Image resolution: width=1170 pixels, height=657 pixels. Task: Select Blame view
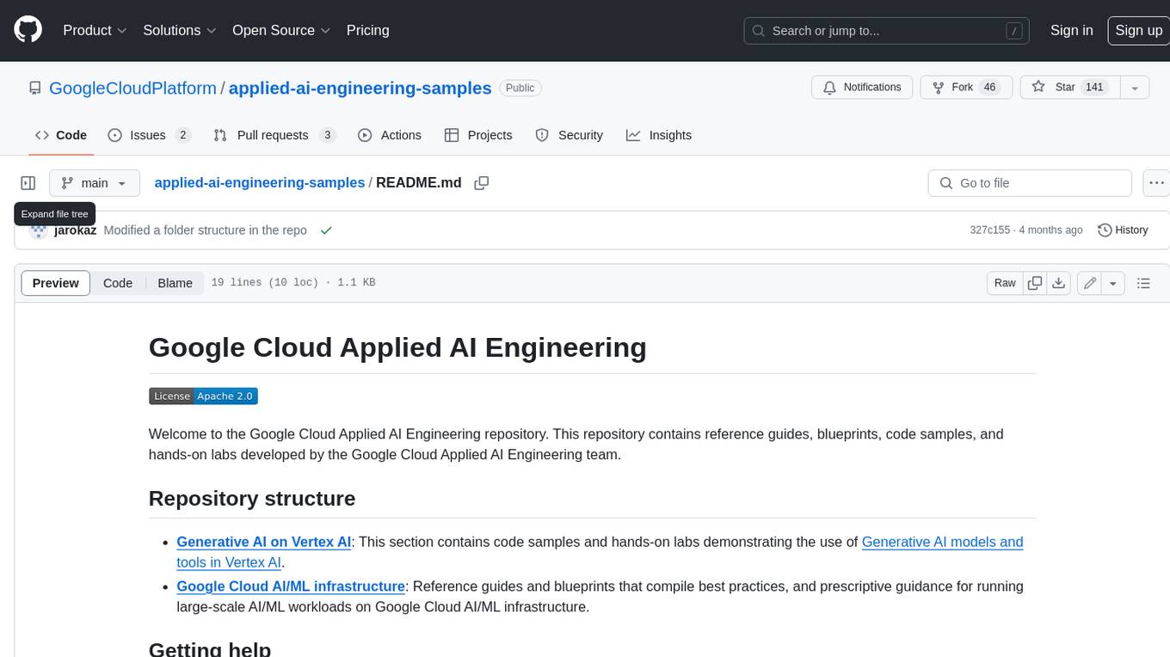[x=175, y=283]
